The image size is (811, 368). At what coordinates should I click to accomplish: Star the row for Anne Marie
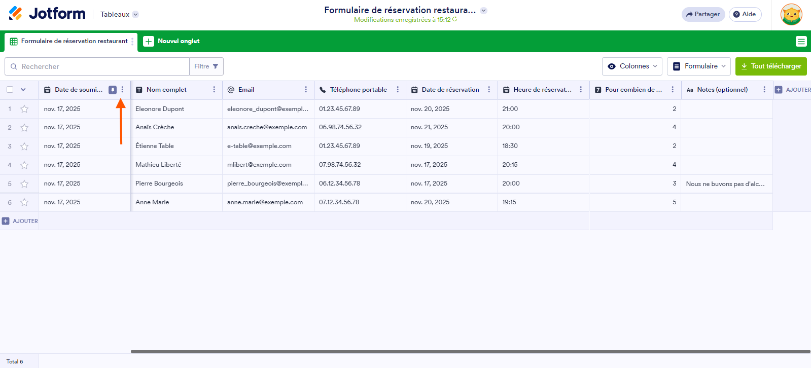[x=24, y=202]
